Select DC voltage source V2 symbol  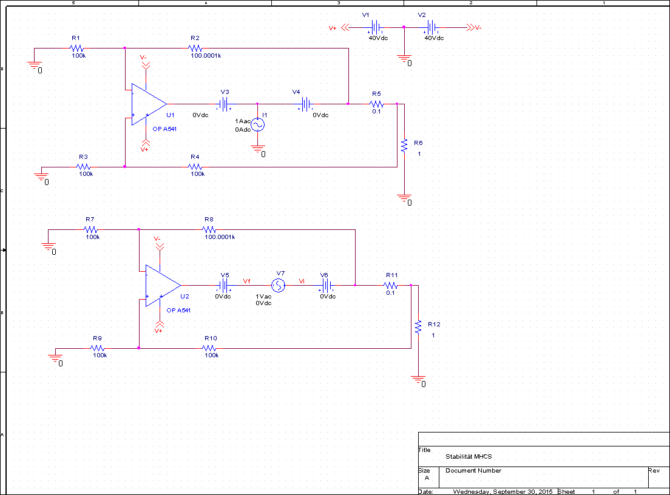(432, 28)
